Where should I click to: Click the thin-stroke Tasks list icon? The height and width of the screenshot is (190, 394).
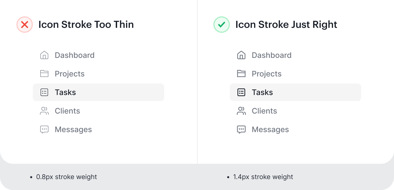[x=44, y=92]
